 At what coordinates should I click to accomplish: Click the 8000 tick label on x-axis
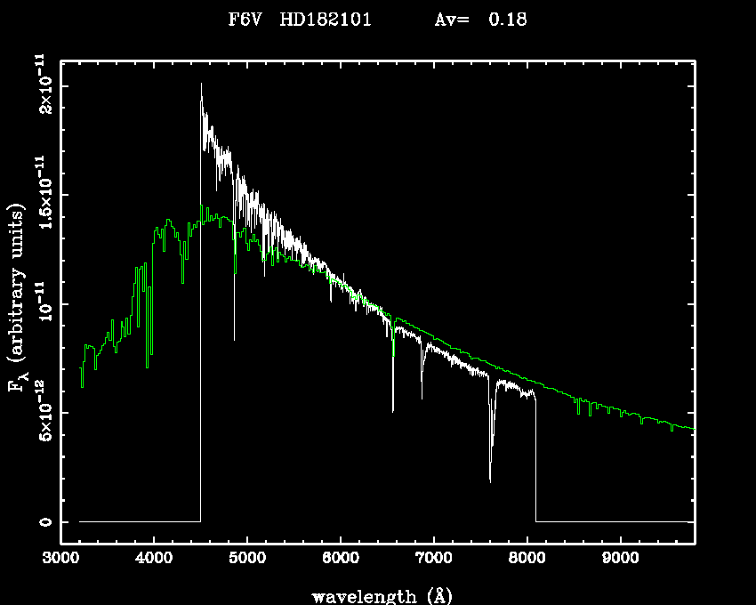click(527, 559)
